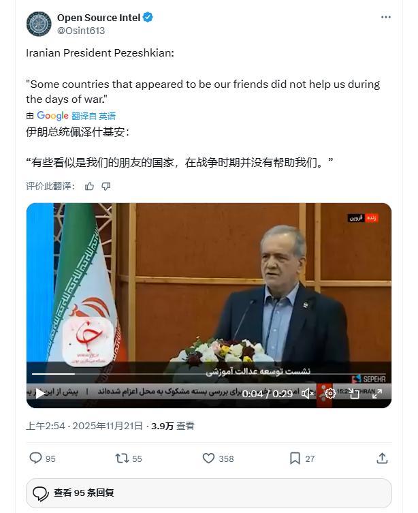Repost the tweet with 55 reposts
Screen dimensions: 418x513
pos(122,458)
